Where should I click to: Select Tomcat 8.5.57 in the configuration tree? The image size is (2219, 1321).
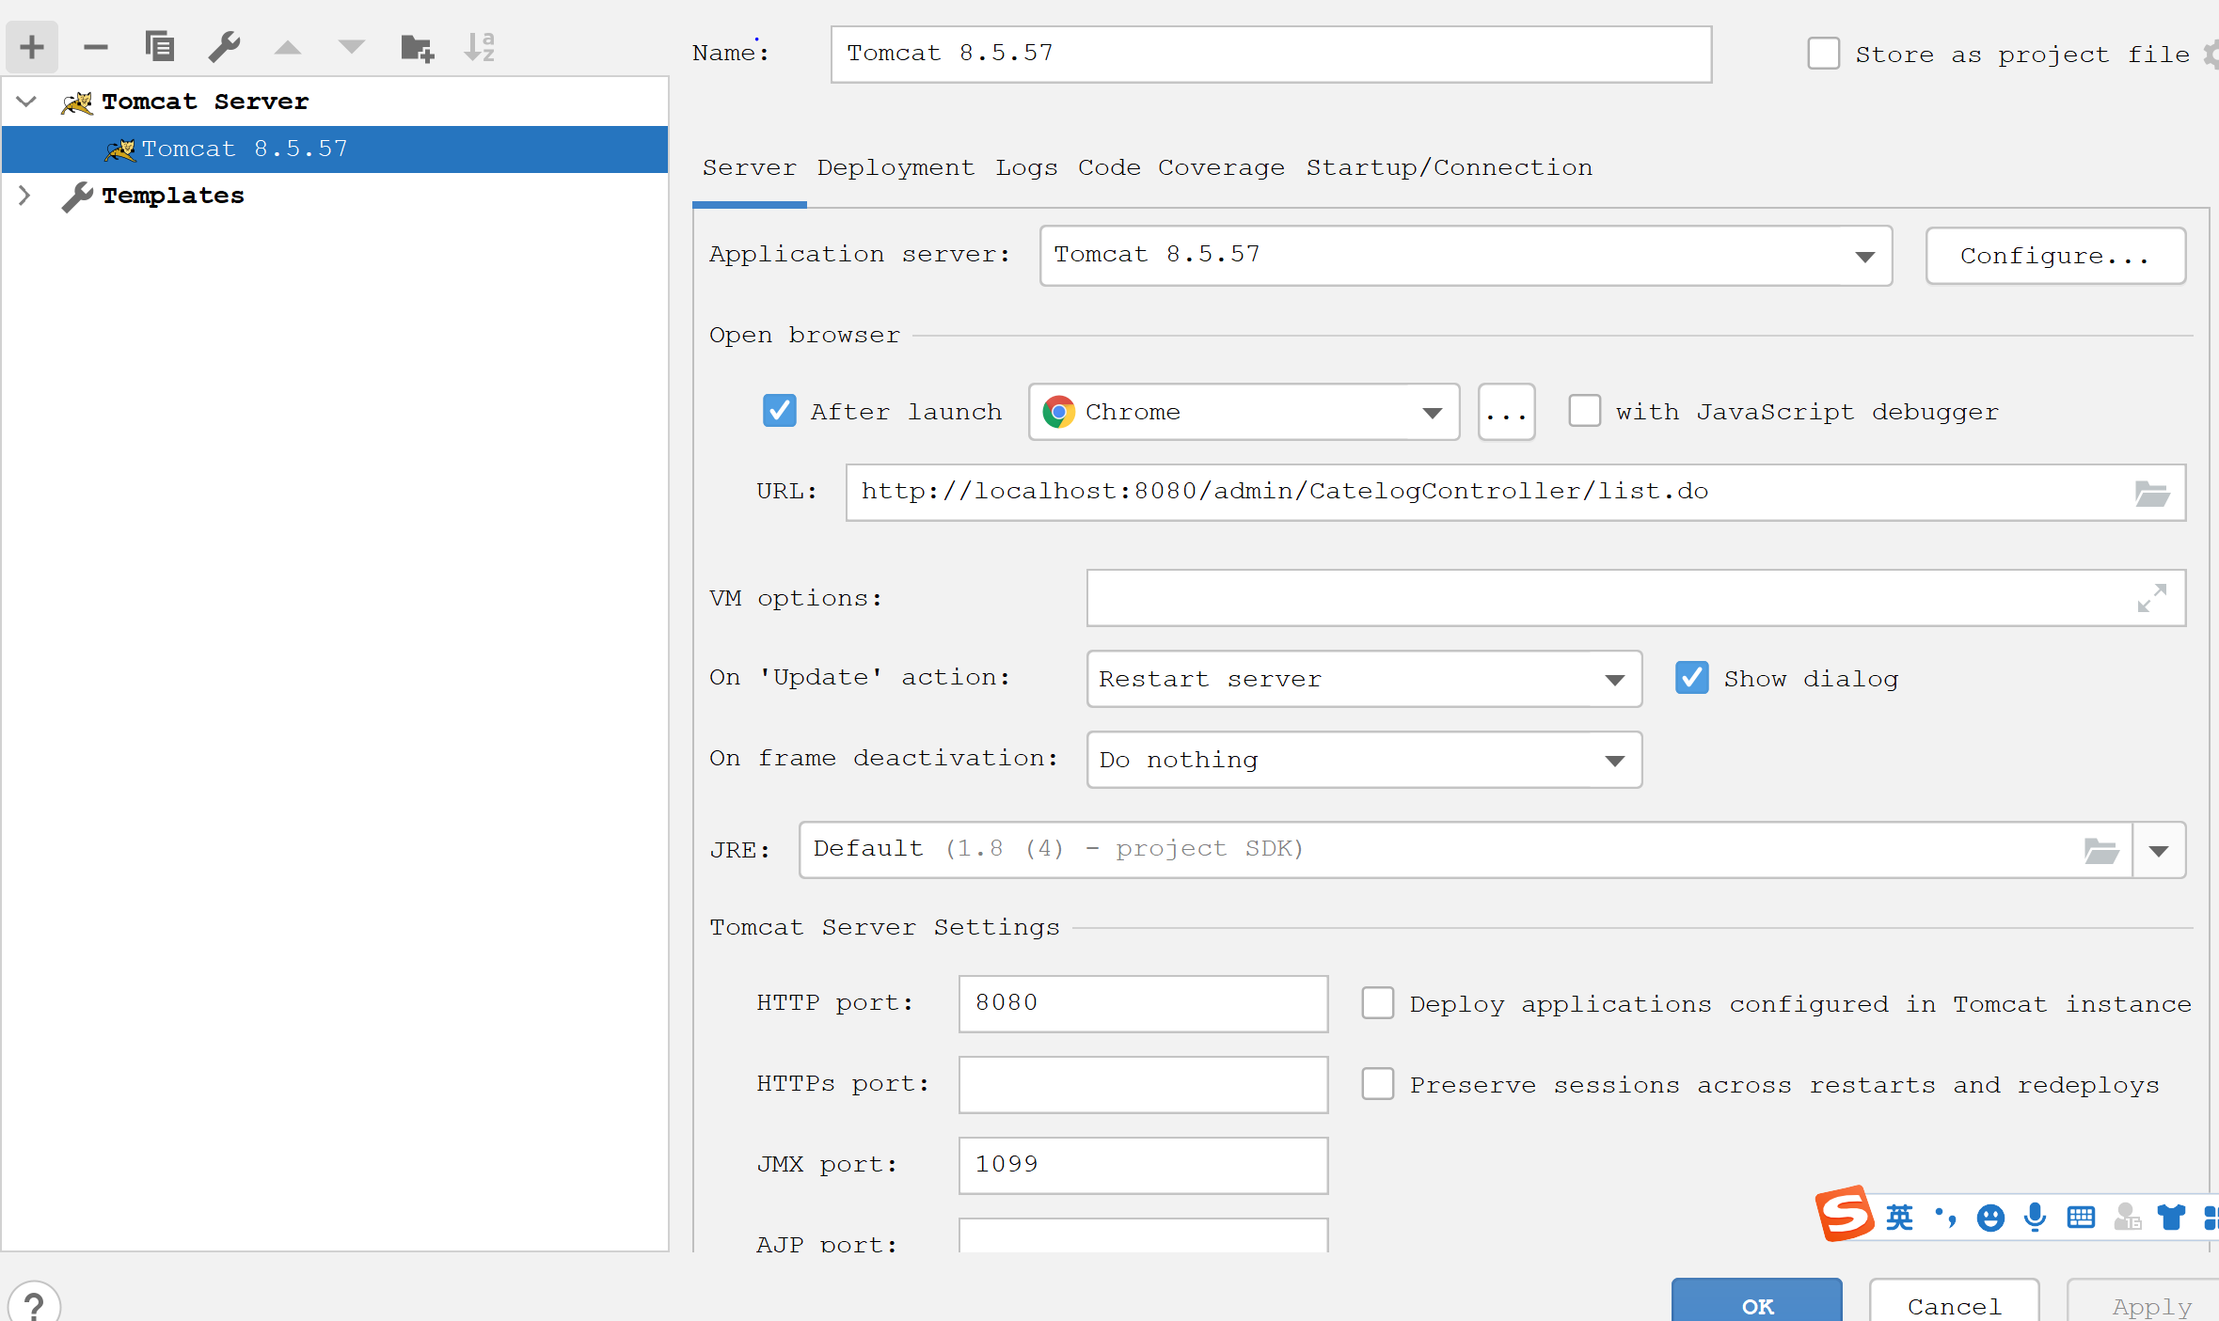tap(335, 149)
